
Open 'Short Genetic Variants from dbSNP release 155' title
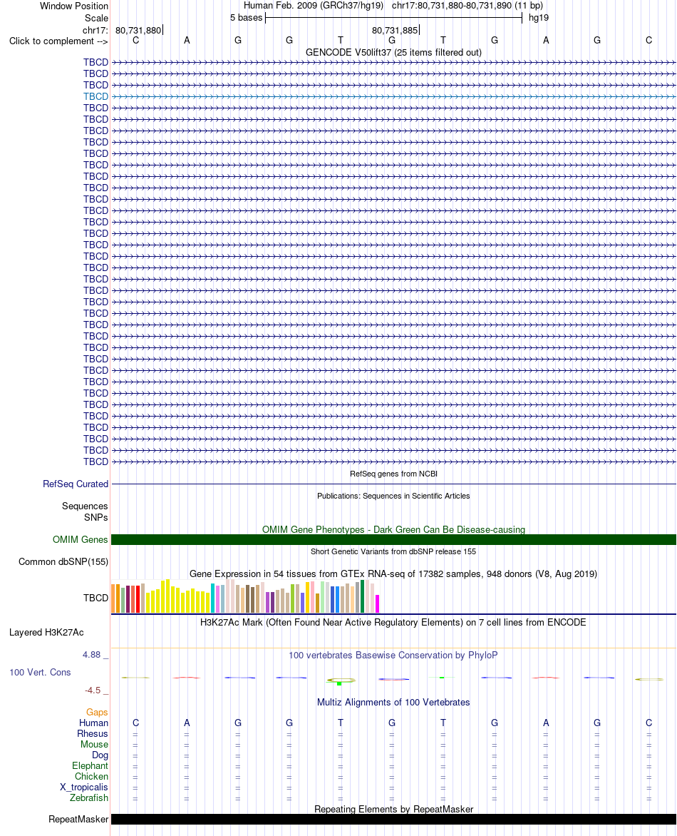393,551
